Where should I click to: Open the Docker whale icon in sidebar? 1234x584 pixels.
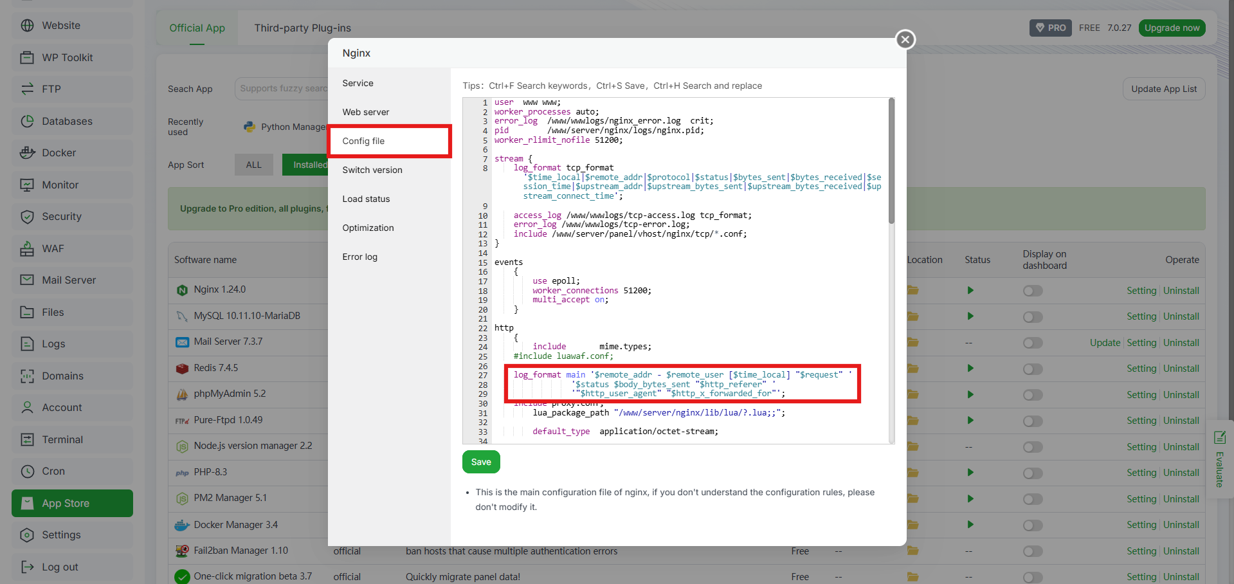[27, 153]
